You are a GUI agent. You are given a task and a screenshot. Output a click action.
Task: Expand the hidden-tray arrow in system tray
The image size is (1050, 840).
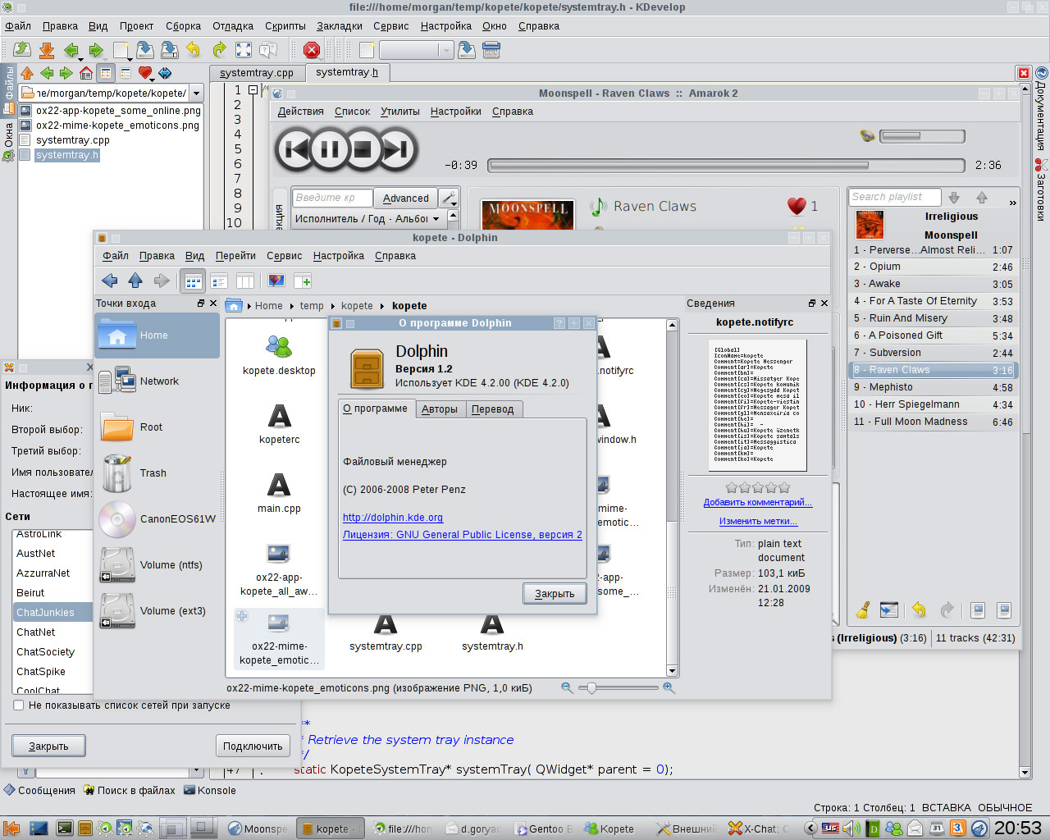(x=810, y=829)
